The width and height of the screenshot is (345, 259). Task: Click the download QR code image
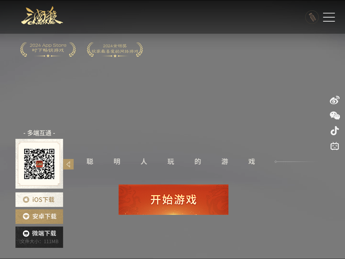(39, 164)
